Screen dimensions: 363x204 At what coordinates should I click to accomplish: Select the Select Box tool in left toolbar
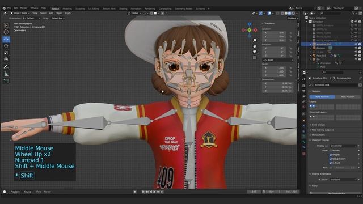tap(6, 25)
